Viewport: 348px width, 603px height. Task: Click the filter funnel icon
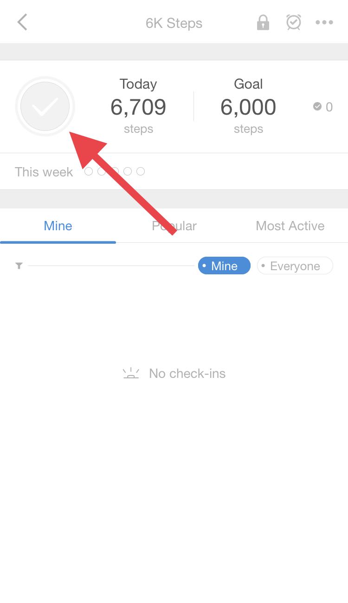19,266
